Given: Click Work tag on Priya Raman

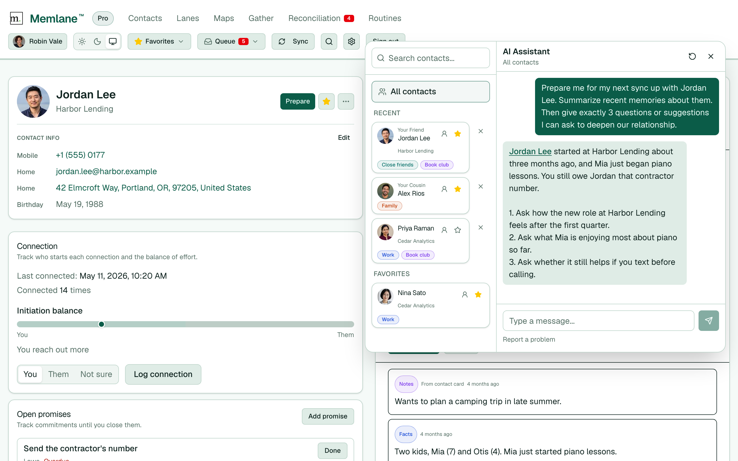Looking at the screenshot, I should click(x=388, y=255).
